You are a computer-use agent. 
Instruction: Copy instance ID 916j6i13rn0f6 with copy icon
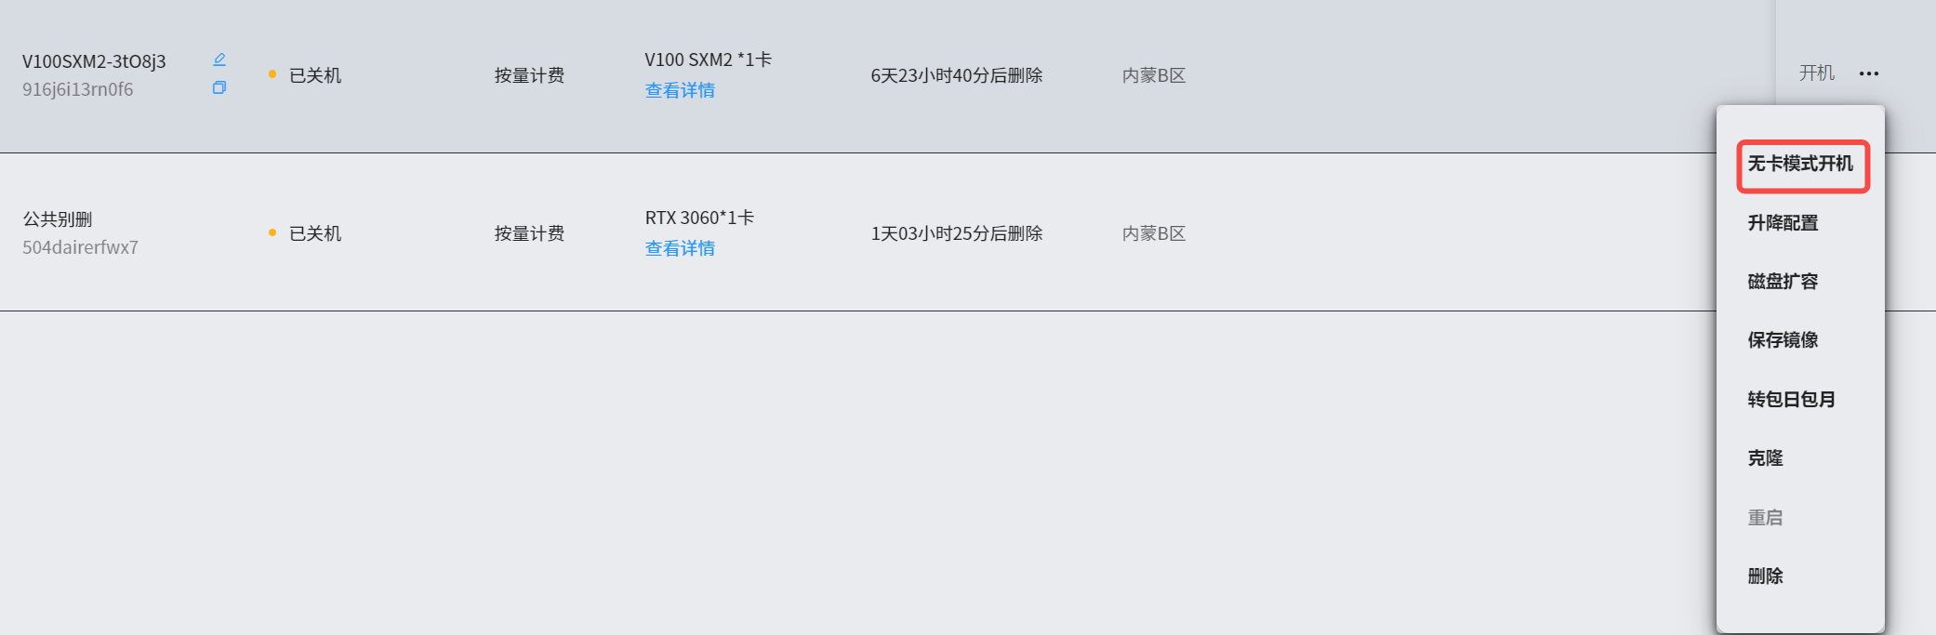click(219, 87)
